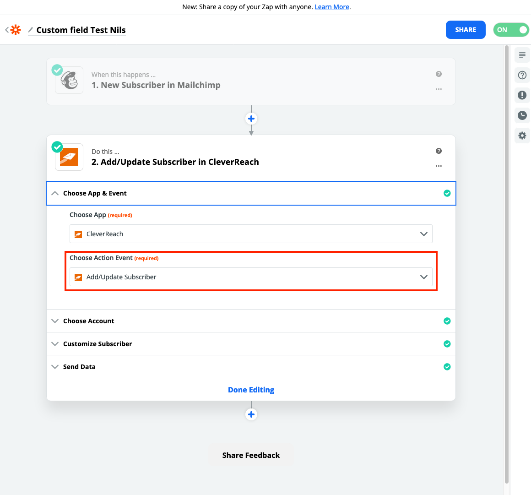Viewport: 531px width, 495px height.
Task: Click the CleverReach step app icon
Action: tap(69, 158)
